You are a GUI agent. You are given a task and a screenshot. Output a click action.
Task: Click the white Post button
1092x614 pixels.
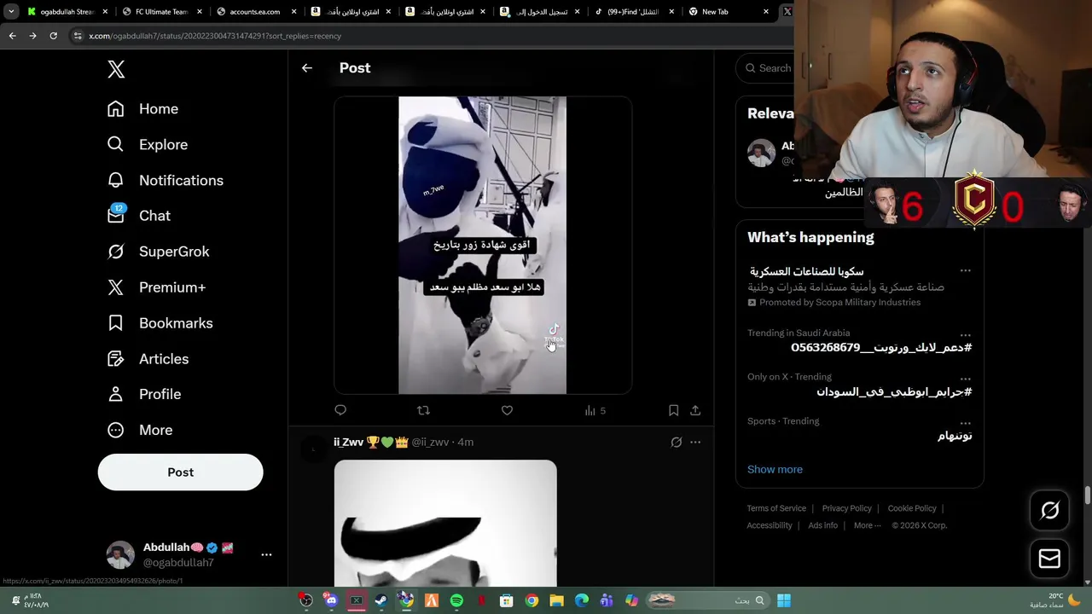point(180,472)
